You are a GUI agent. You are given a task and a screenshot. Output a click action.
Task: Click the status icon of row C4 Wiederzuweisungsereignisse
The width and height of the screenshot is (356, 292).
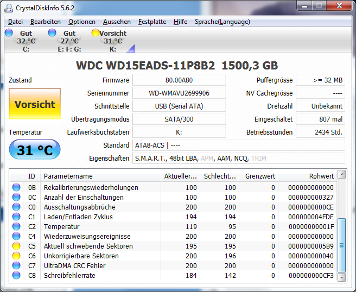(x=16, y=236)
